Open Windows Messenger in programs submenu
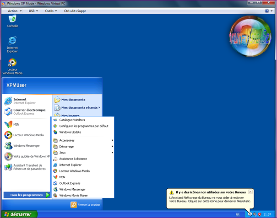Image resolution: width=277 pixels, height=218 pixels. coord(83,189)
